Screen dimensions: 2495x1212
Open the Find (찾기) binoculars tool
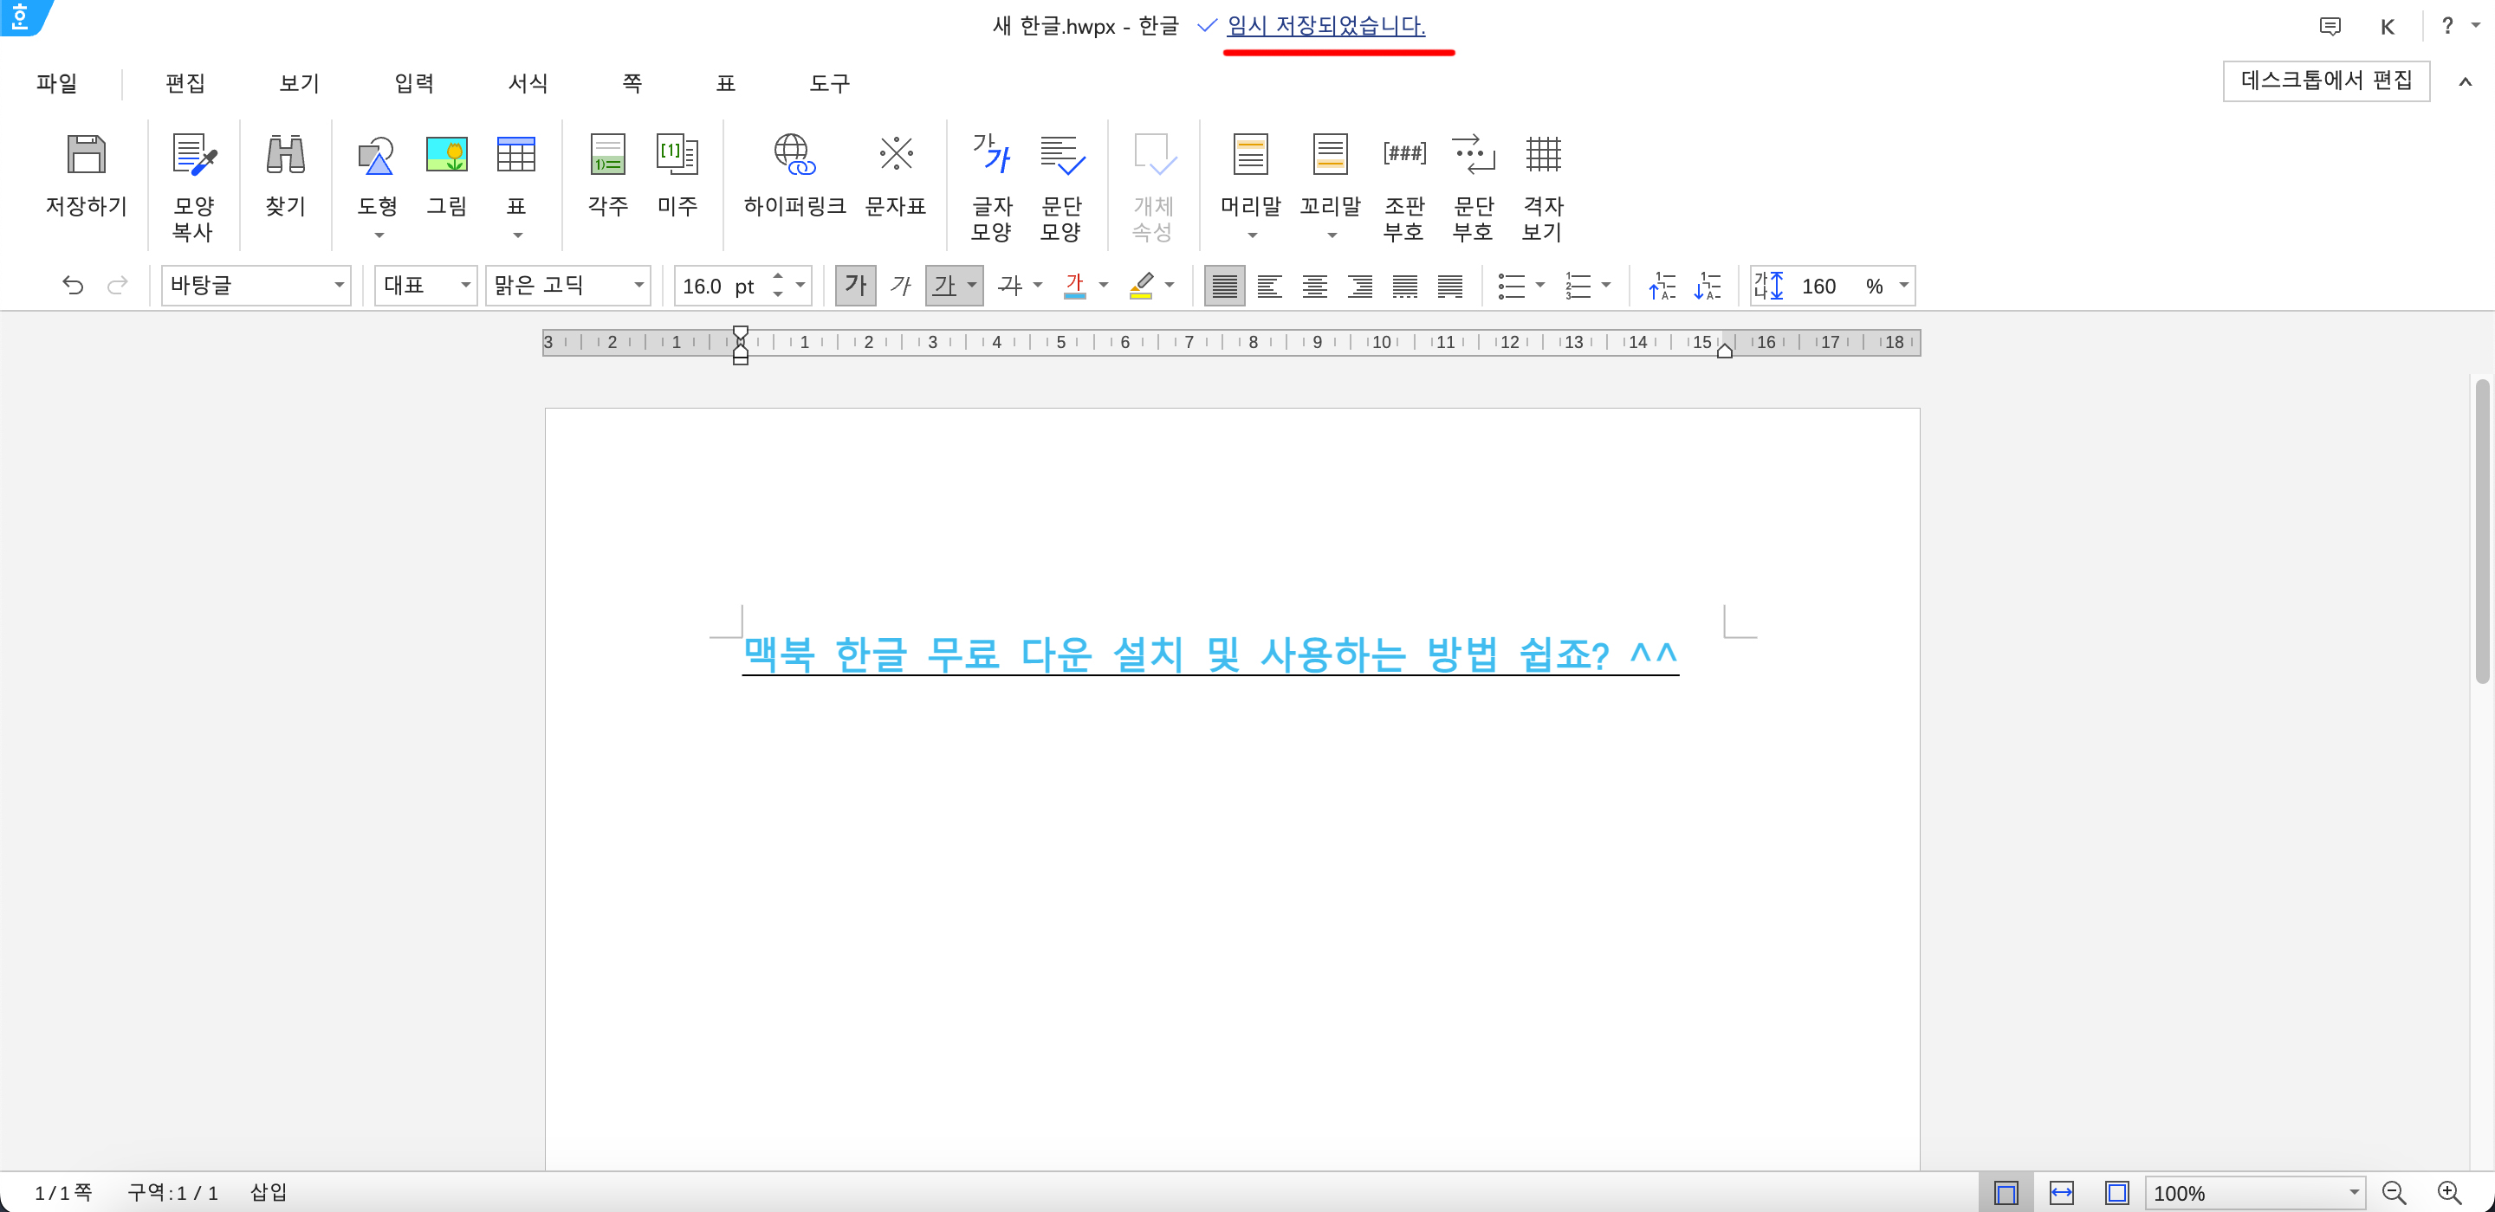point(286,155)
